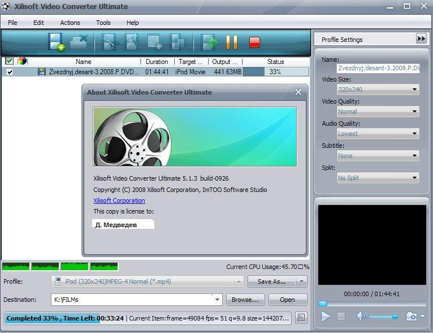This screenshot has height=333, width=433.
Task: Click the 01:44:41 duration cell
Action: [157, 72]
